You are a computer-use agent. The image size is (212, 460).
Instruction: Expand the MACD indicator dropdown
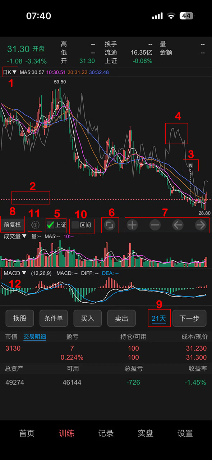click(15, 273)
